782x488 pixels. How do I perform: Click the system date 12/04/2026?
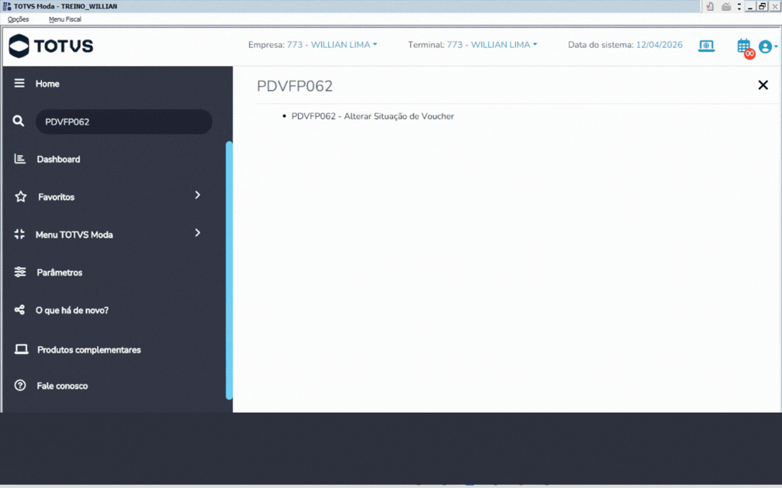(x=659, y=45)
